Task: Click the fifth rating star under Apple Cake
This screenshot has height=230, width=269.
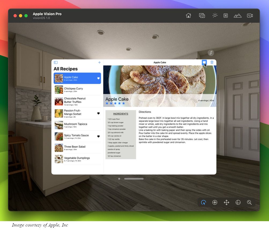Action: tap(124, 103)
